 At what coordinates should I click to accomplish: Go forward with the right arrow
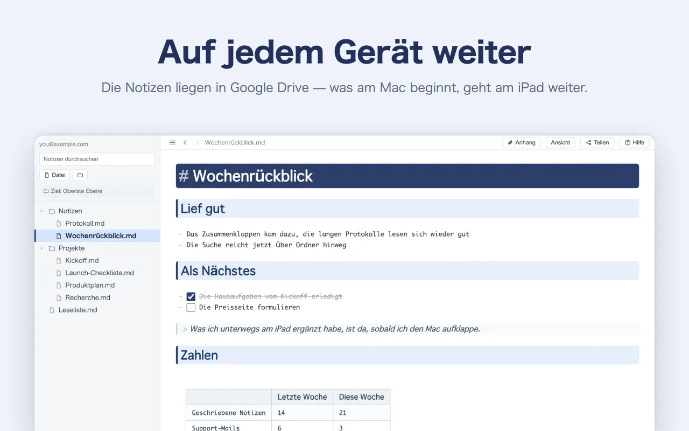198,143
